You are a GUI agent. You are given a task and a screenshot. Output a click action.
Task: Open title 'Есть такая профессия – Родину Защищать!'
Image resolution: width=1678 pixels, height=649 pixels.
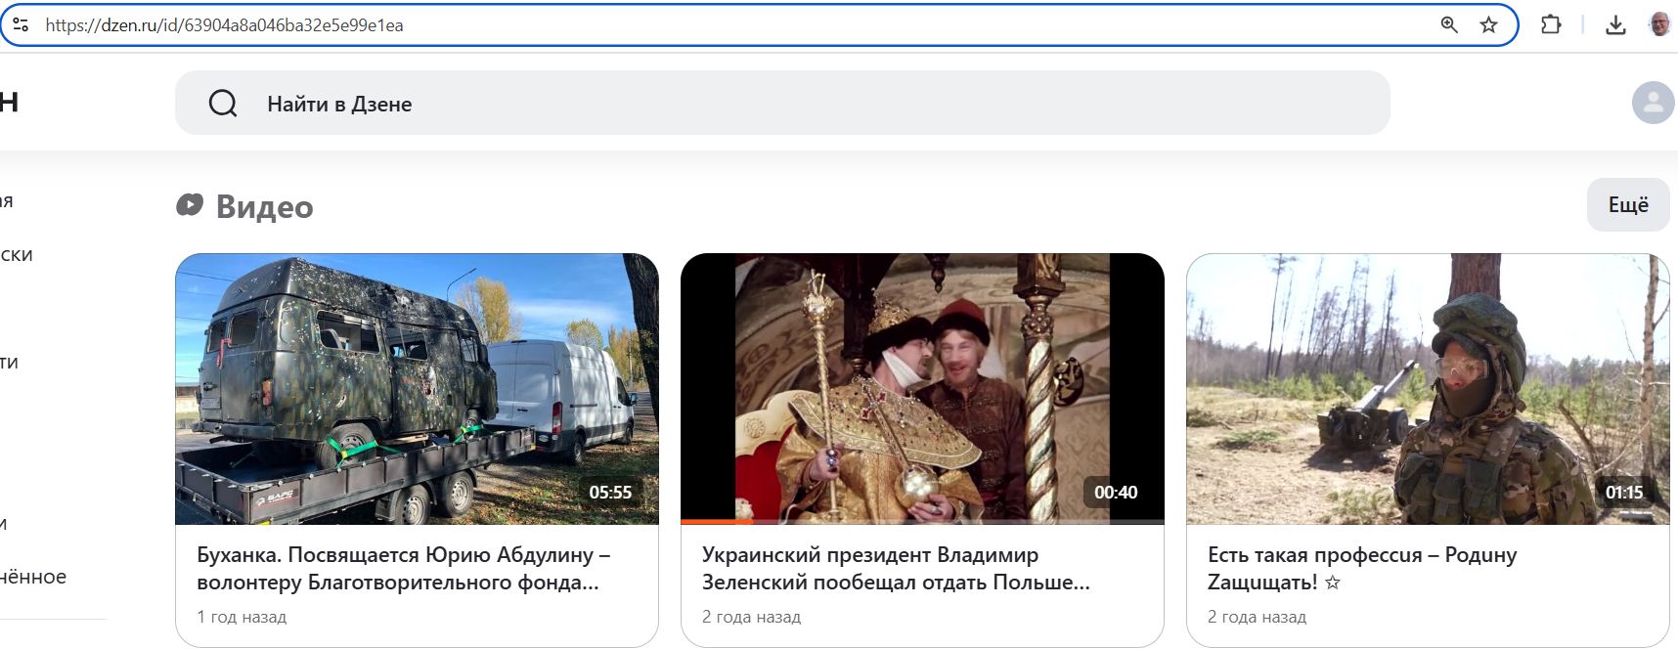1362,569
